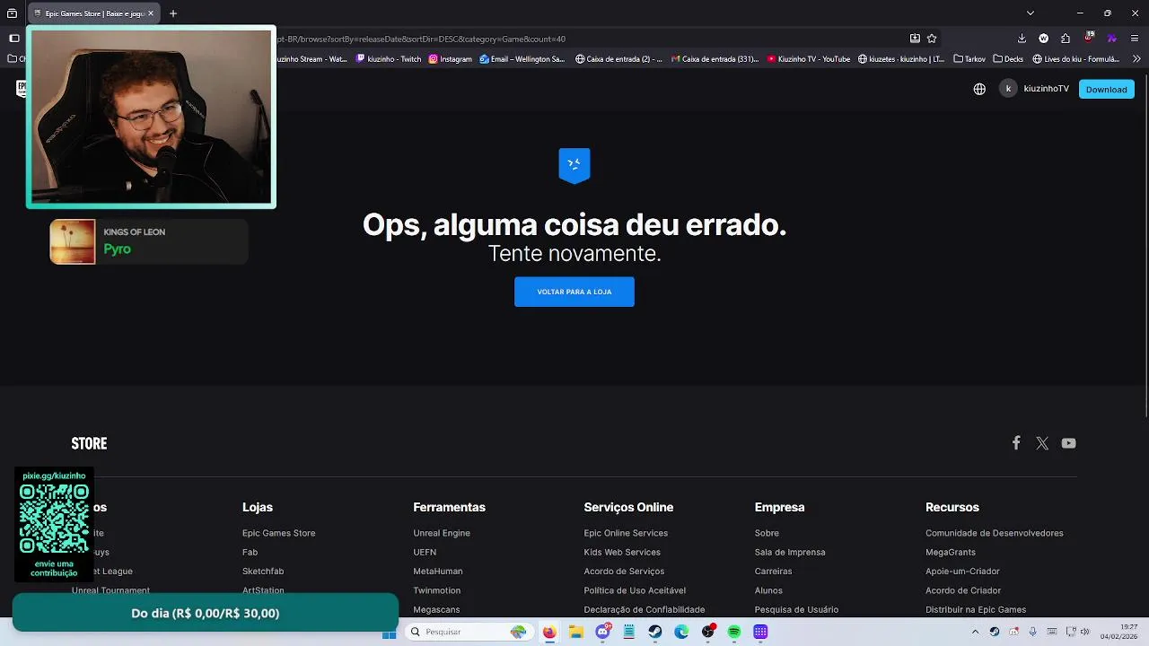Viewport: 1149px width, 646px height.
Task: Show hidden system tray icons
Action: tap(975, 632)
